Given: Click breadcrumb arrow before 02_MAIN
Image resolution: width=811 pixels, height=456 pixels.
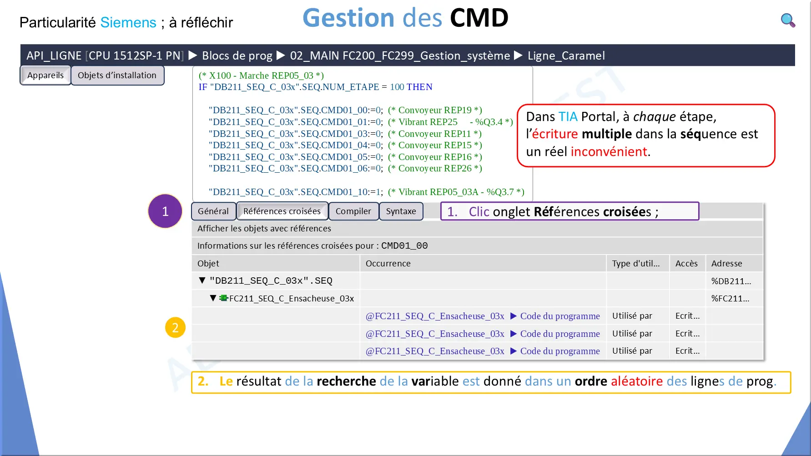Looking at the screenshot, I should pyautogui.click(x=281, y=55).
